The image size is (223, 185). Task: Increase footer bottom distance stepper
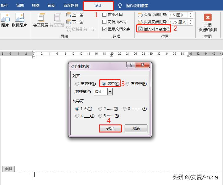coord(190,20)
